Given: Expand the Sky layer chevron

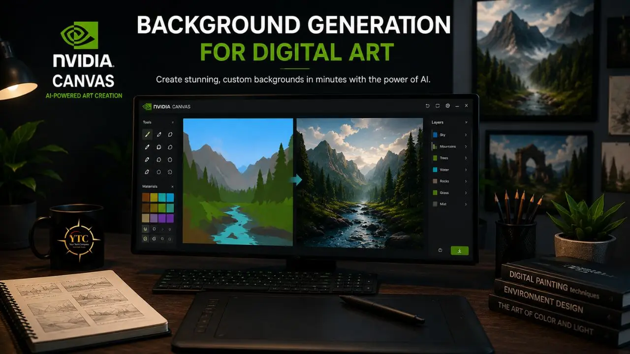Looking at the screenshot, I should [x=466, y=135].
